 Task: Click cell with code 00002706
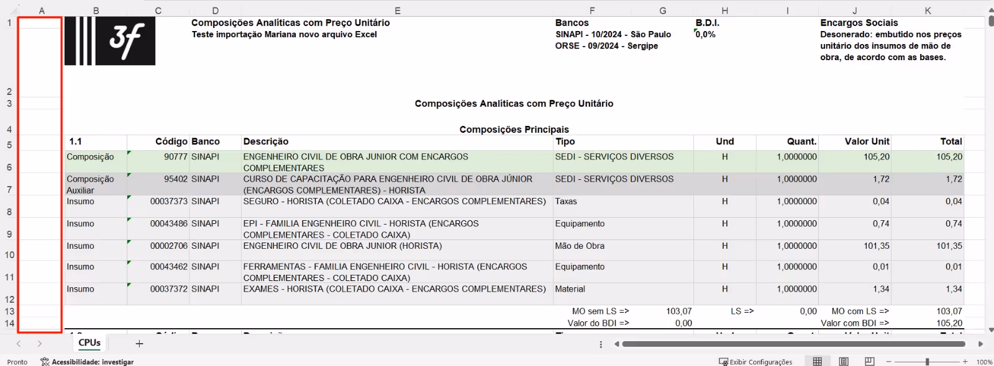(158, 250)
